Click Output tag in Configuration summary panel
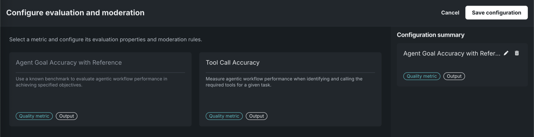 pos(454,76)
